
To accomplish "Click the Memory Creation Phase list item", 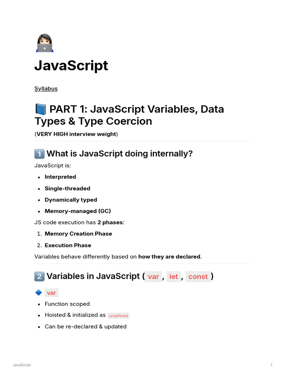I will (78, 234).
